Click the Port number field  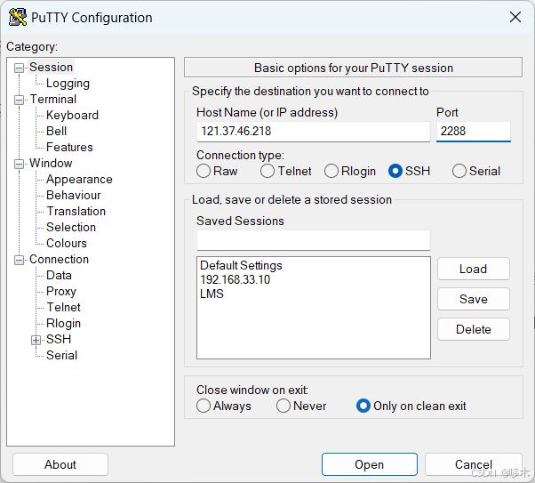click(x=473, y=132)
